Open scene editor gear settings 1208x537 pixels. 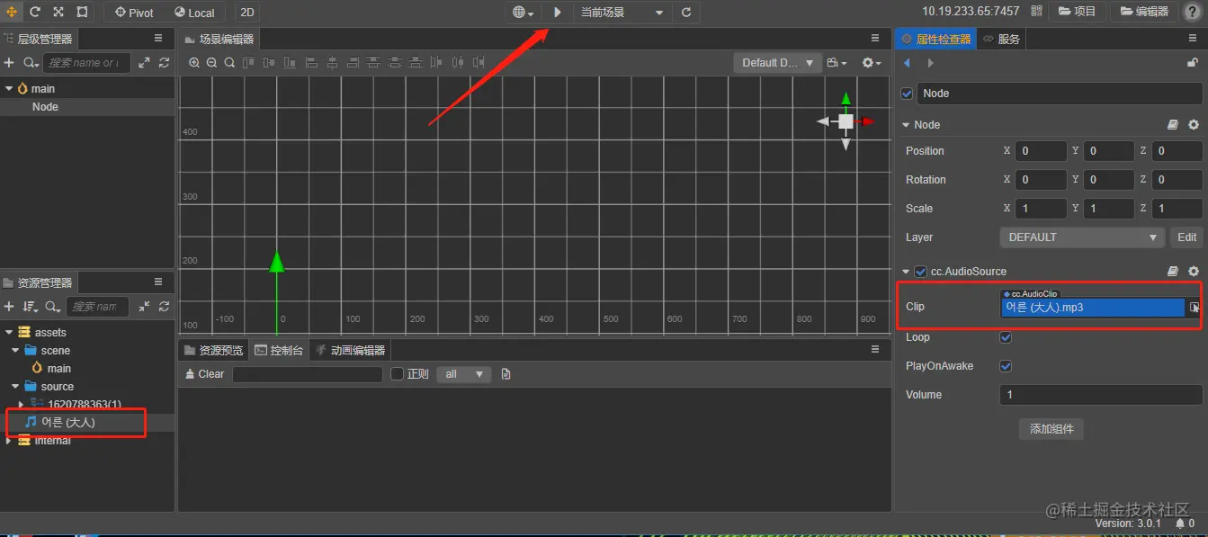point(872,63)
